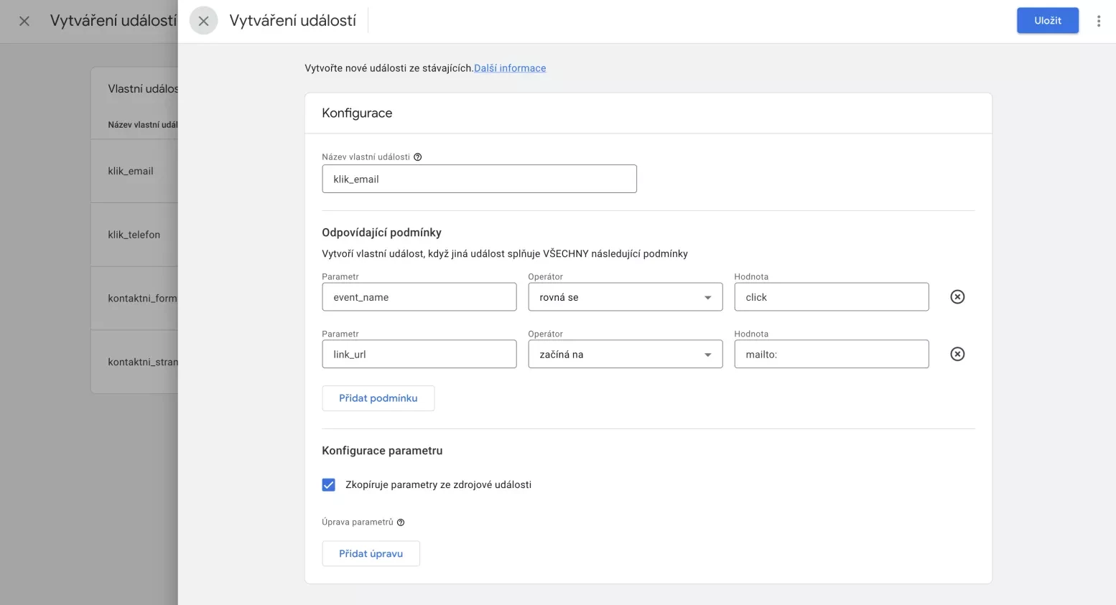Open the 'začíná na' operator dropdown
This screenshot has width=1116, height=605.
click(x=626, y=354)
